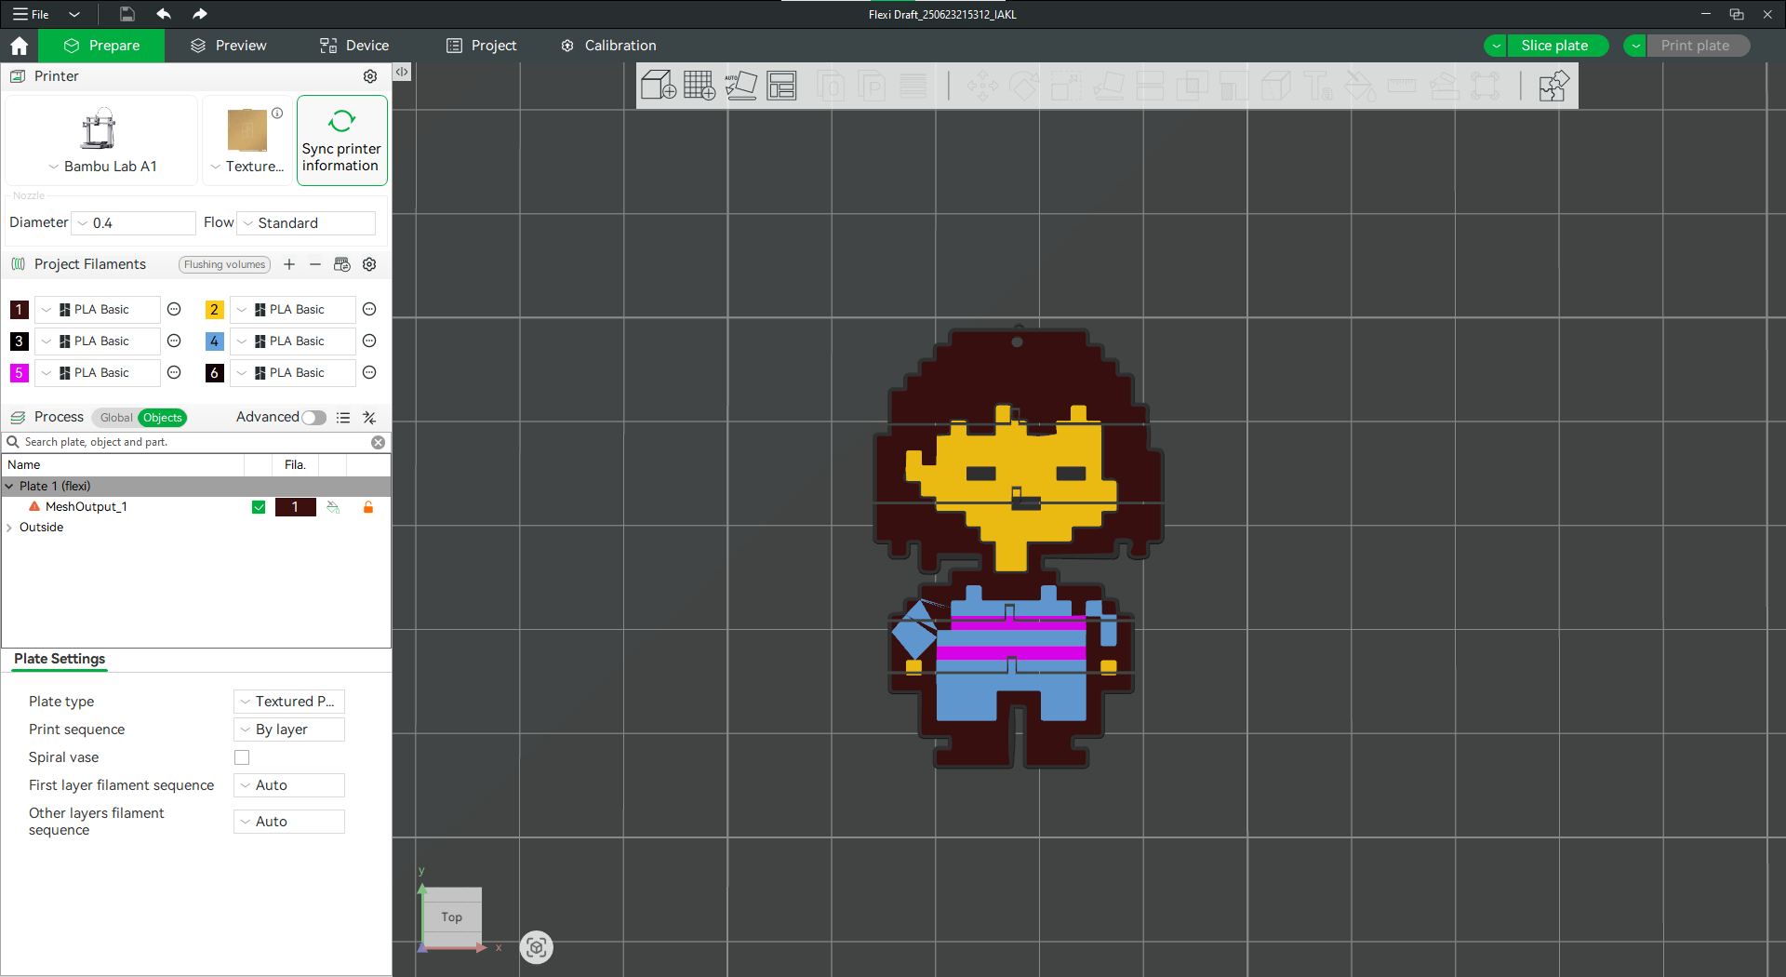Open printer settings gear icon
Viewport: 1786px width, 977px height.
pyautogui.click(x=370, y=76)
